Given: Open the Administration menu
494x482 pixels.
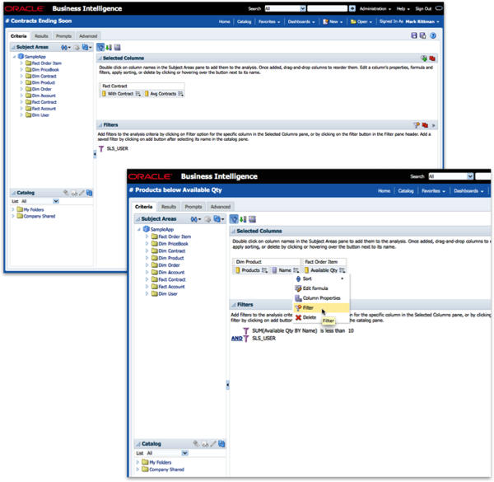Looking at the screenshot, I should tap(375, 8).
